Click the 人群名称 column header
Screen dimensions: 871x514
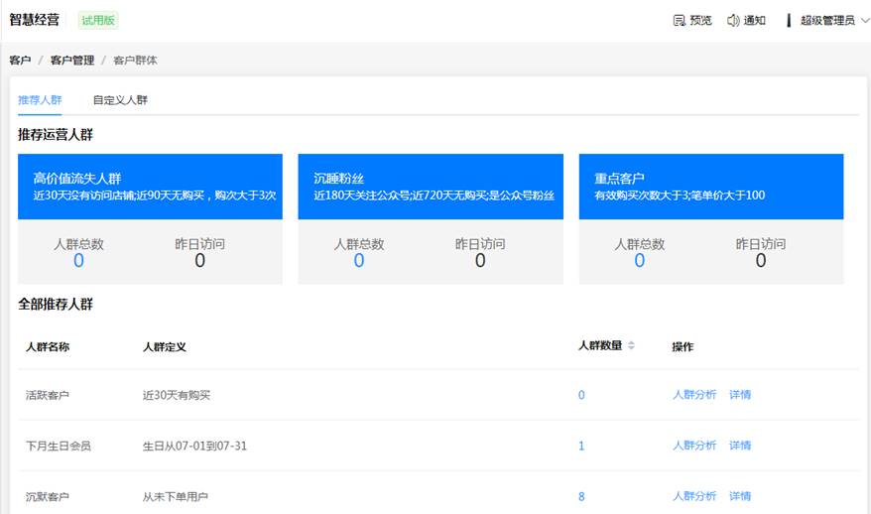[x=48, y=346]
